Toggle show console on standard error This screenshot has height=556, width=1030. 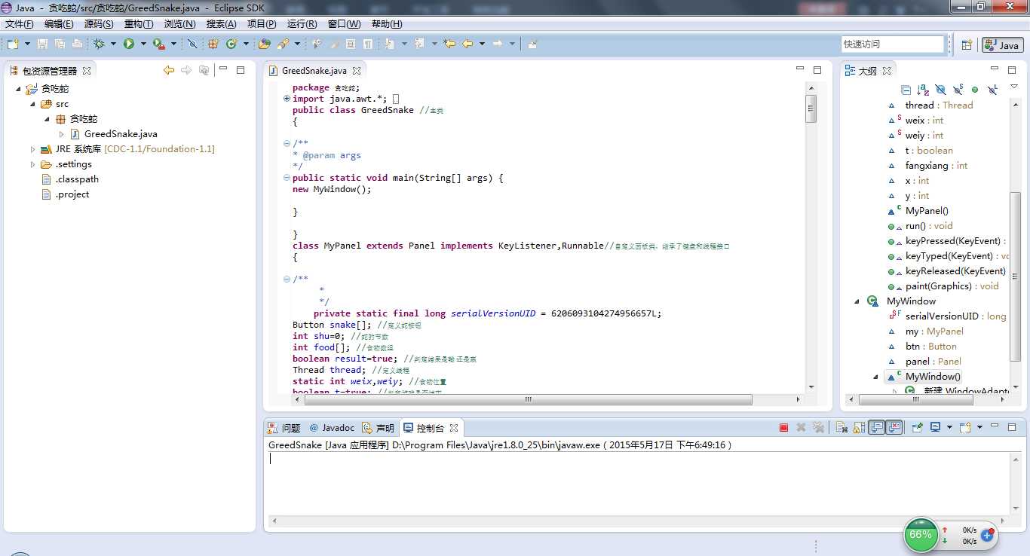[894, 427]
